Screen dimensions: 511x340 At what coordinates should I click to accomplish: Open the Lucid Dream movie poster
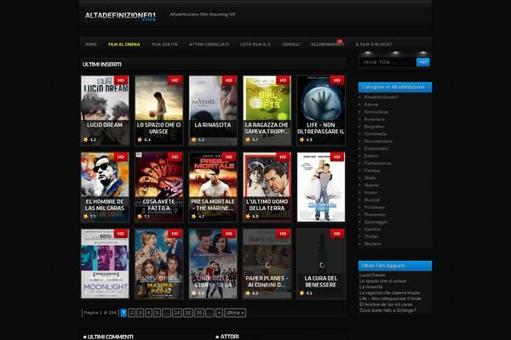105,110
